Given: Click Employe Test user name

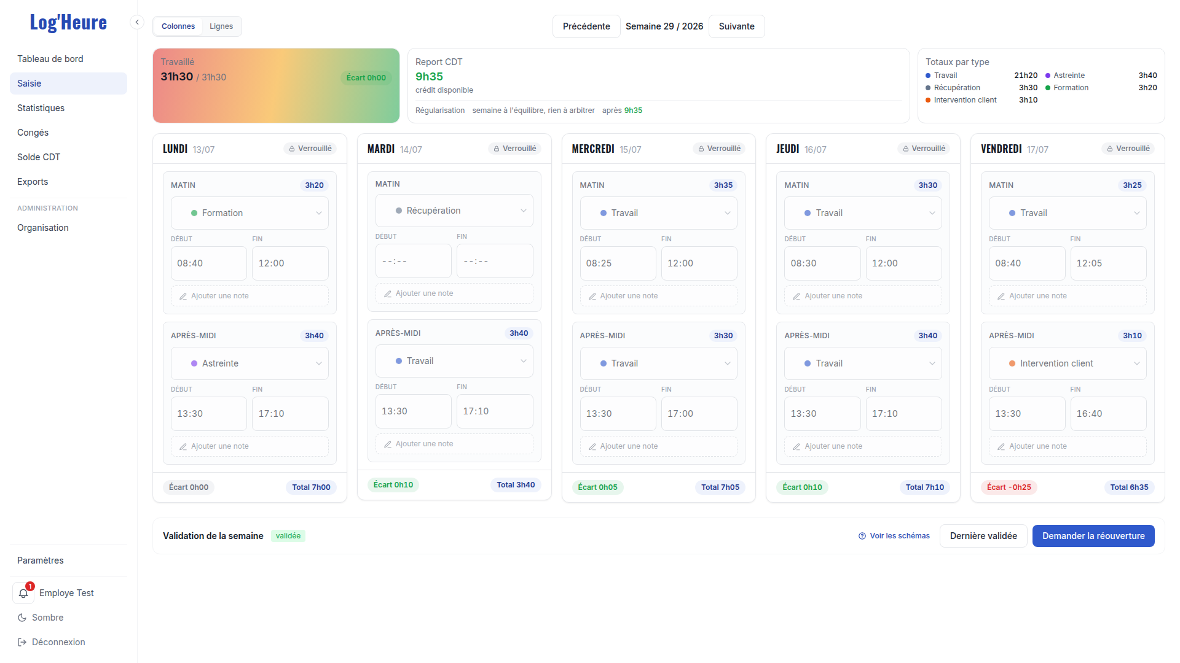Looking at the screenshot, I should pos(66,593).
